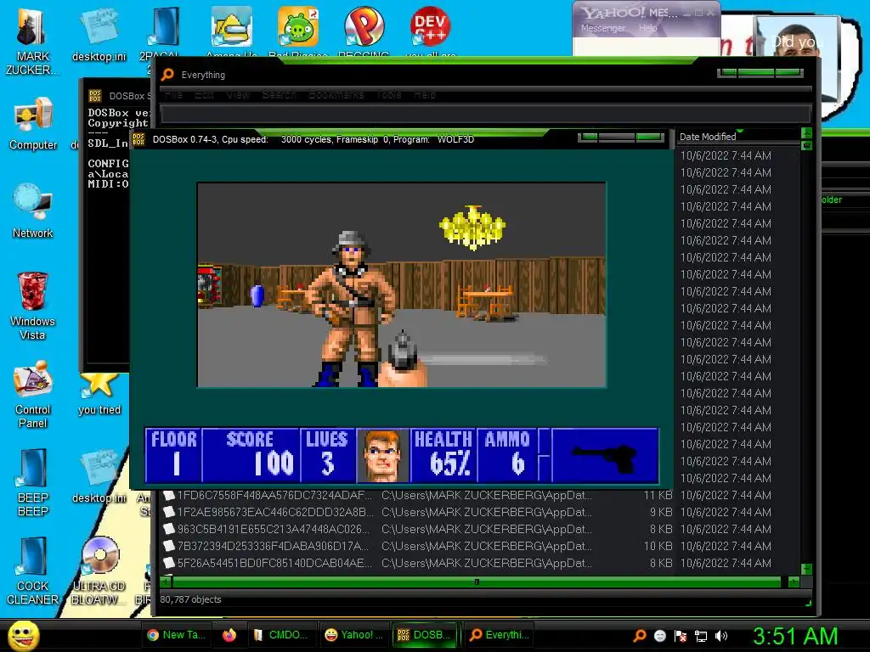Select file 1F2AE985673EAC446C62DDD32A8B...
The image size is (870, 652).
[x=275, y=512]
